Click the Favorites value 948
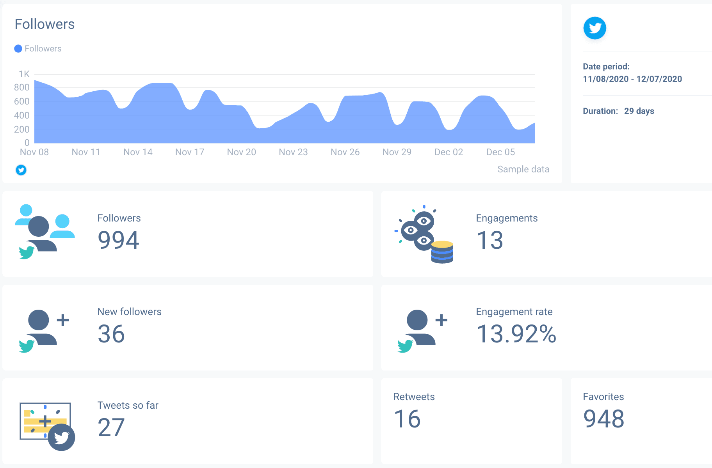 [x=603, y=419]
